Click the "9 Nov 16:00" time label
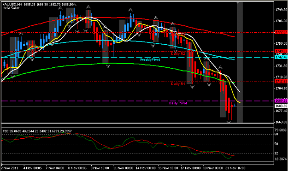The height and width of the screenshot is (171, 288). point(100,168)
